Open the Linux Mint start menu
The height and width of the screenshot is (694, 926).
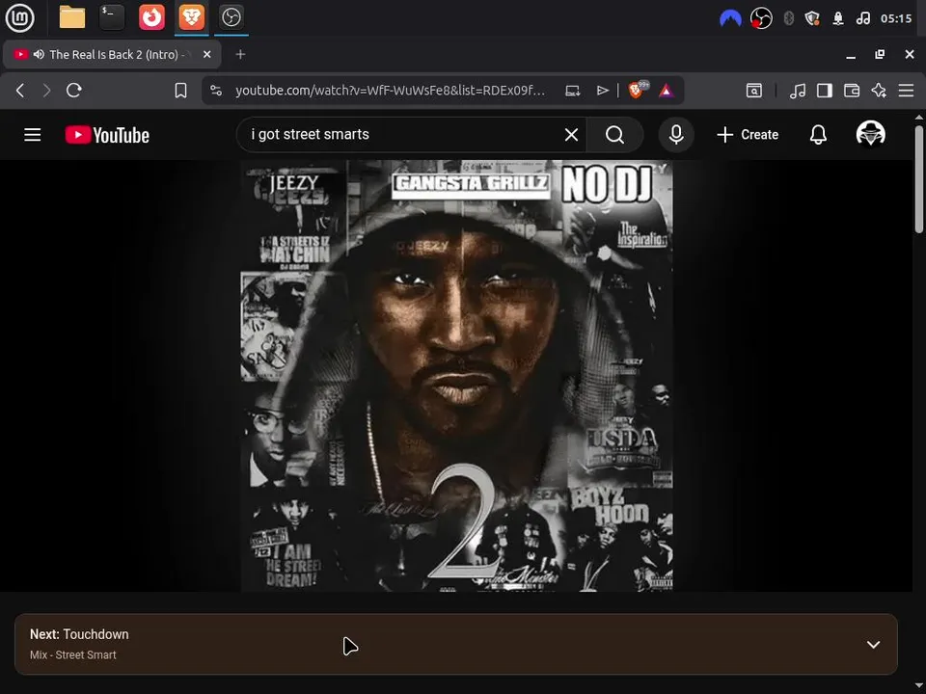[19, 17]
